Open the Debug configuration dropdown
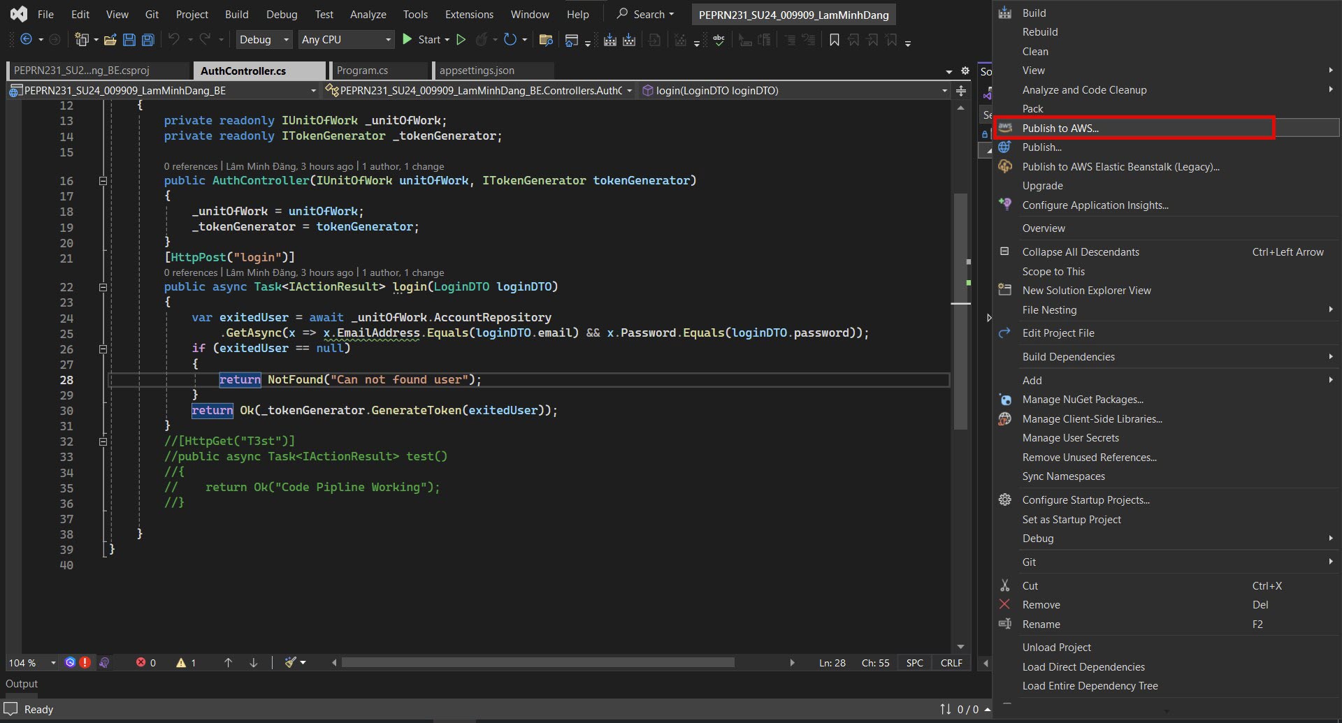This screenshot has height=723, width=1342. [264, 40]
